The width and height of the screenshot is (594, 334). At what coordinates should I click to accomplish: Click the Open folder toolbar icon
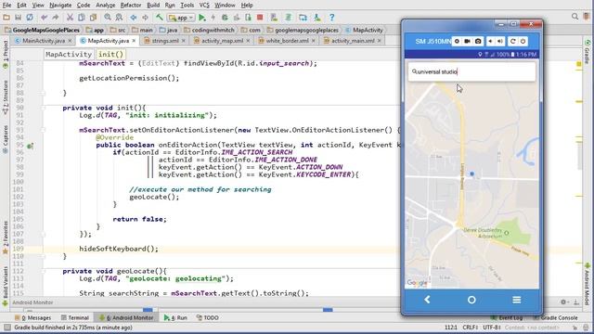coord(6,18)
